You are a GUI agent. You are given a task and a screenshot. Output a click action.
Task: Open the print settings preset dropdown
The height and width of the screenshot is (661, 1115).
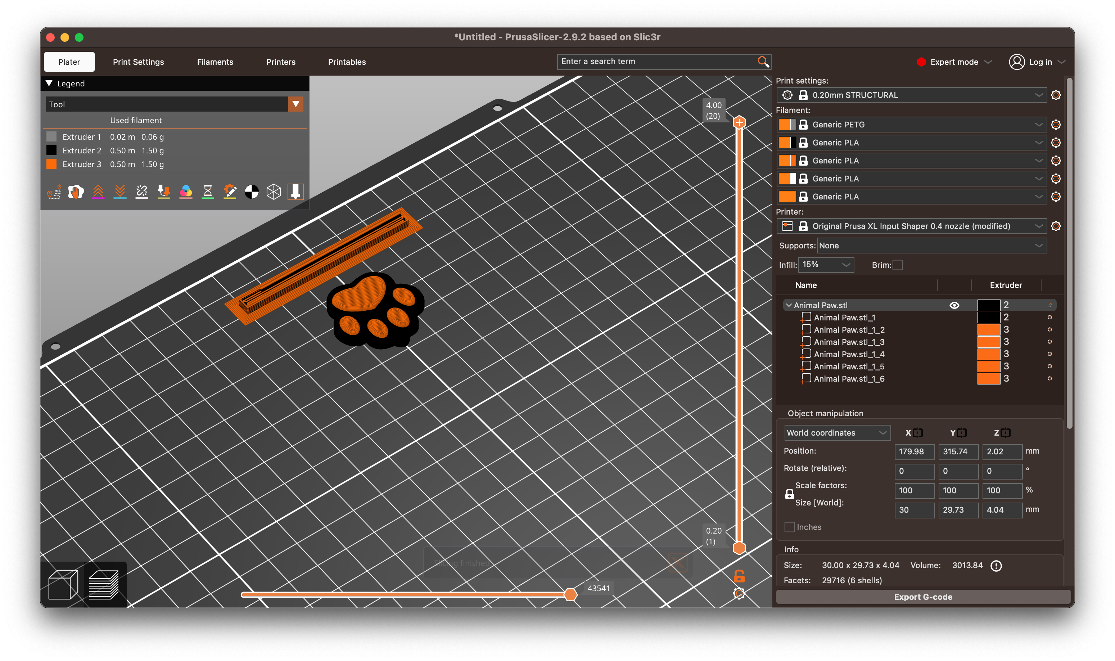coord(911,95)
